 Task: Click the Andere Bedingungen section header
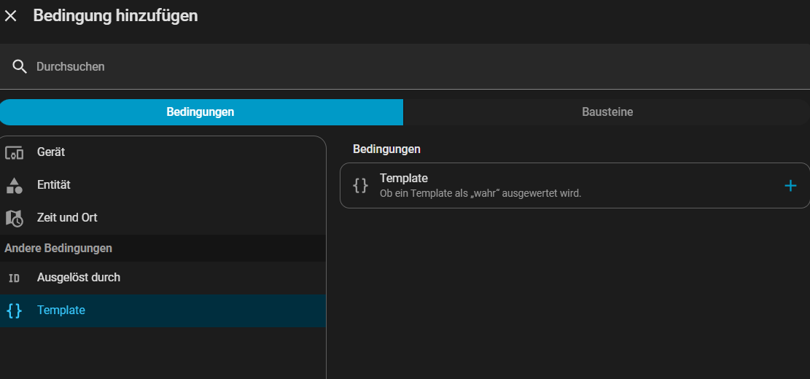point(58,249)
